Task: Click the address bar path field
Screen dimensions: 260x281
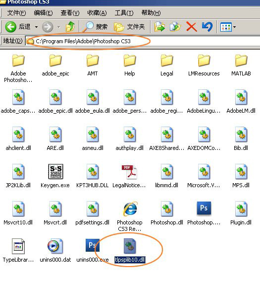Action: point(143,41)
